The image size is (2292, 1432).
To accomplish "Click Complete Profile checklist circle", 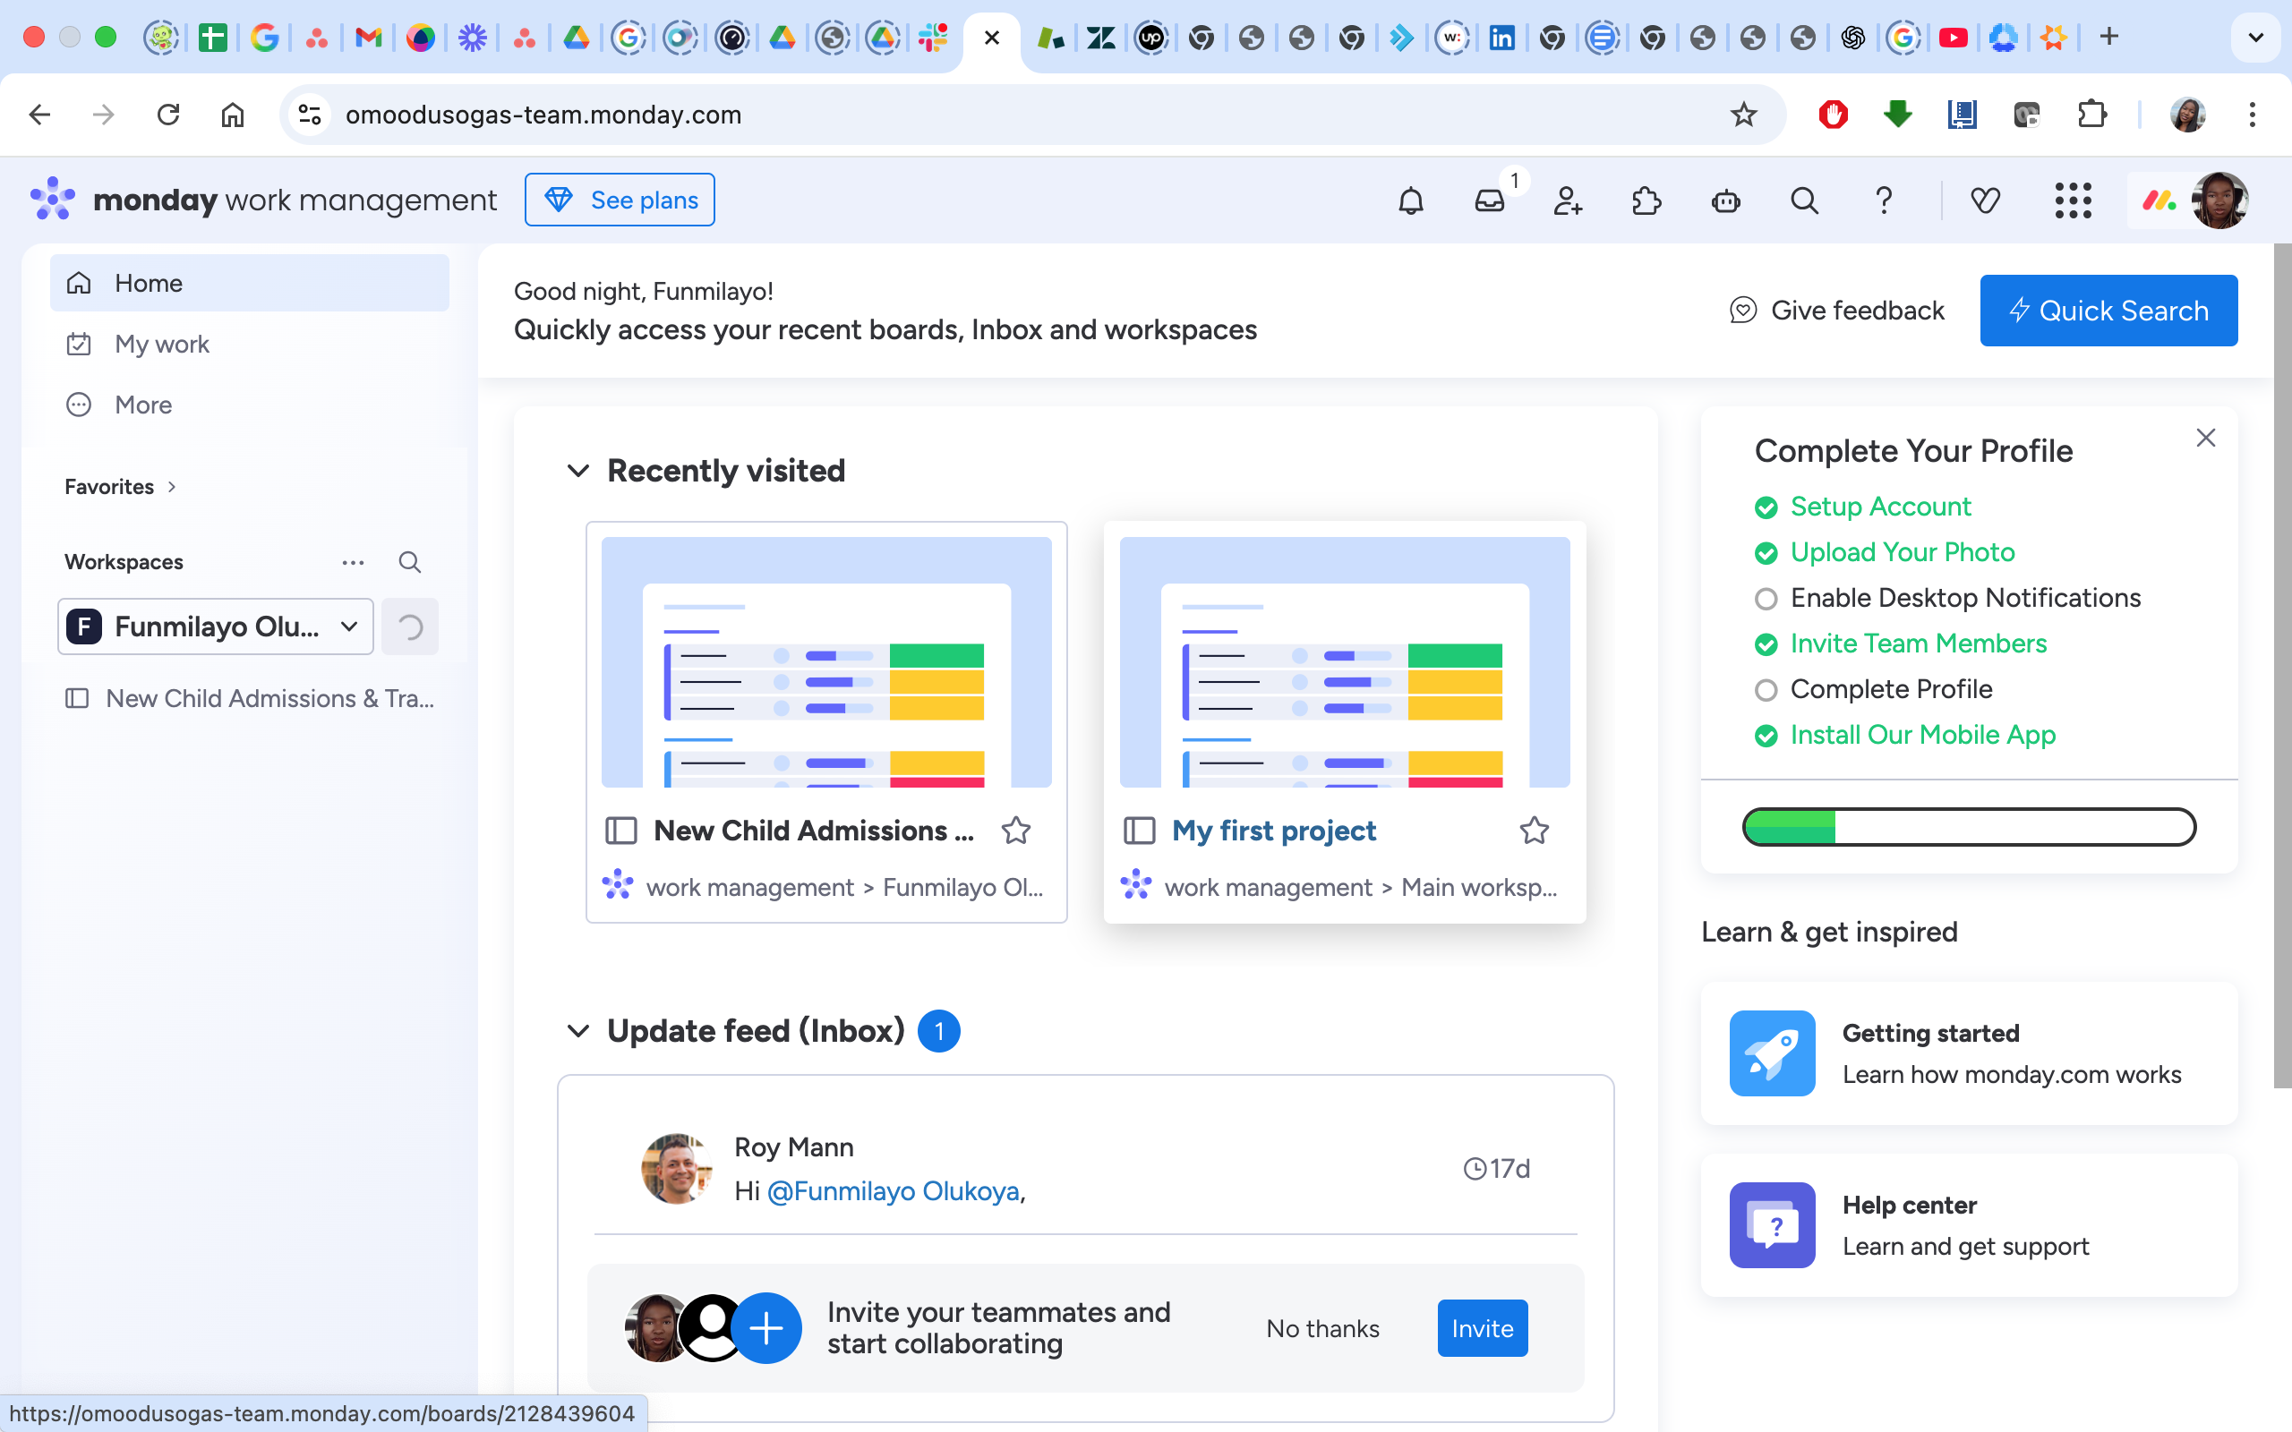I will (1766, 690).
